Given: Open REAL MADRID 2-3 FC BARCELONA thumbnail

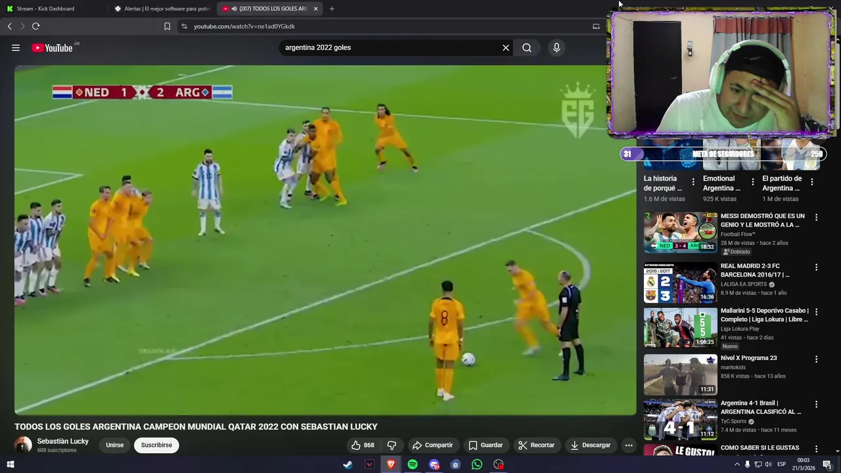Looking at the screenshot, I should (x=681, y=282).
